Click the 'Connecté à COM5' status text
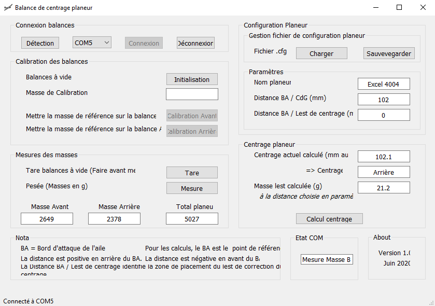Image resolution: width=435 pixels, height=306 pixels. [29, 301]
